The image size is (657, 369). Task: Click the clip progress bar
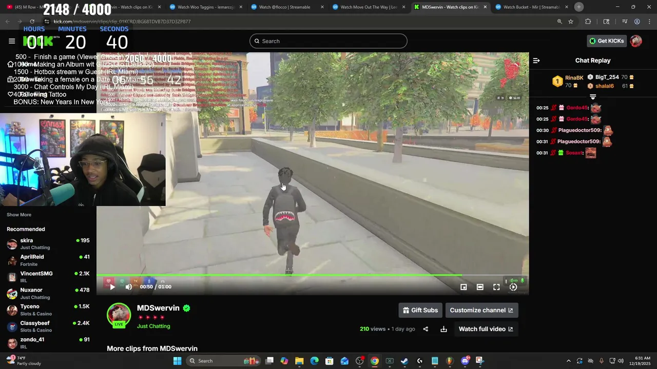[313, 275]
